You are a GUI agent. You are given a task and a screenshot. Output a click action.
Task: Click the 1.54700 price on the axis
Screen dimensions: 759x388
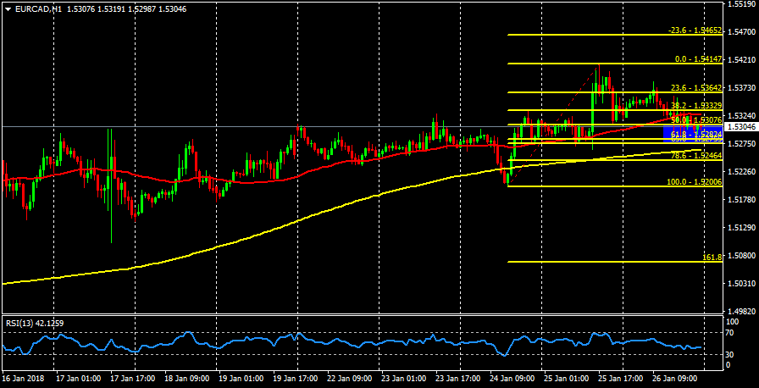[741, 32]
